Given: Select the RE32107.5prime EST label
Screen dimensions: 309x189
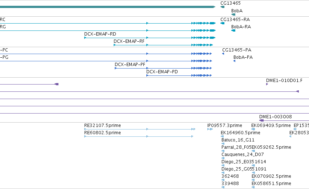Looking at the screenshot, I should (102, 126).
